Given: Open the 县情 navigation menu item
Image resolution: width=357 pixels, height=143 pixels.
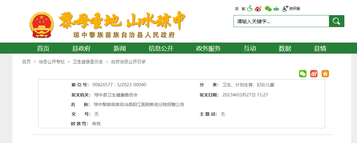Looking at the screenshot, I should tap(320, 48).
